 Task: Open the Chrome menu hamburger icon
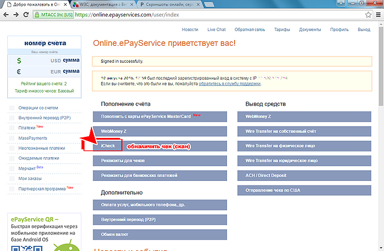point(378,15)
